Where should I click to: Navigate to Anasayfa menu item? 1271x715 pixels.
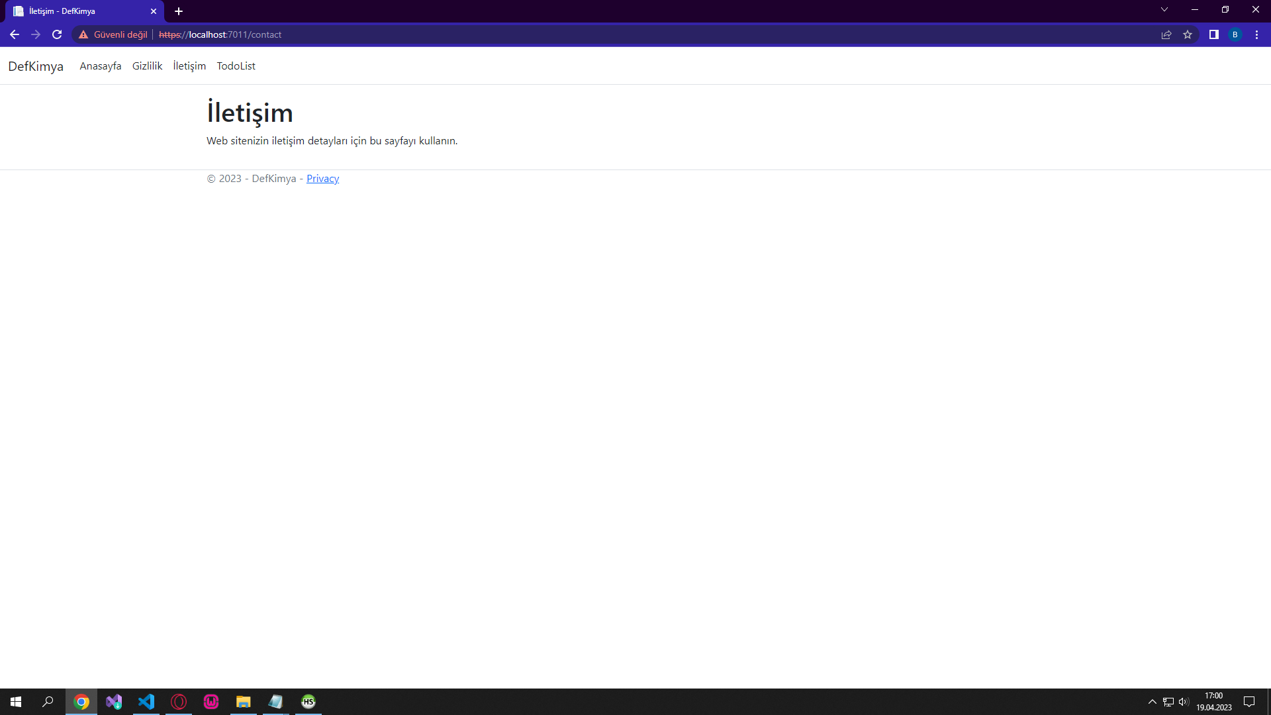[100, 66]
